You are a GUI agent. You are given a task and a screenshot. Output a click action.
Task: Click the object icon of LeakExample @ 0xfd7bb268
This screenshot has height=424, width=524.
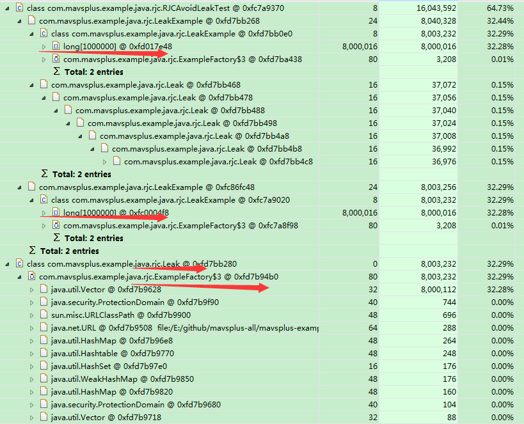click(x=32, y=20)
